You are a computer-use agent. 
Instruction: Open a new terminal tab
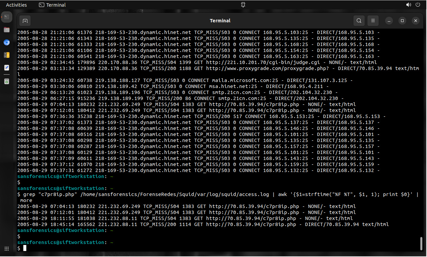[x=25, y=21]
